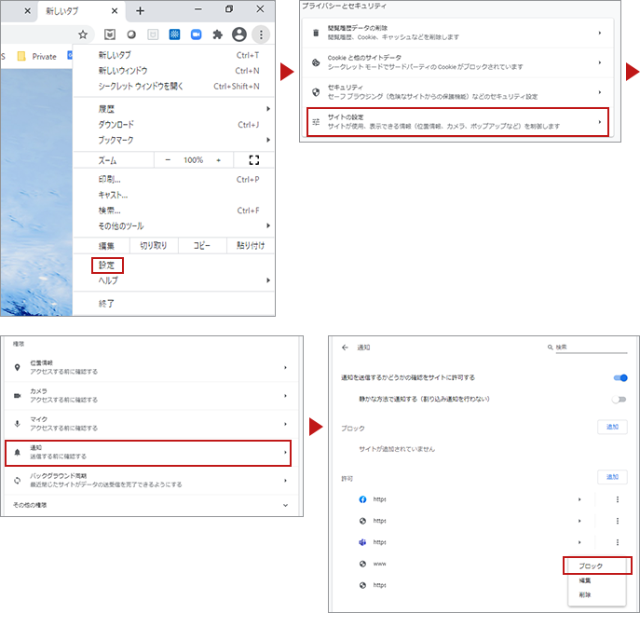The height and width of the screenshot is (627, 640).
Task: Choose ブロック in the site context menu
Action: [x=591, y=566]
